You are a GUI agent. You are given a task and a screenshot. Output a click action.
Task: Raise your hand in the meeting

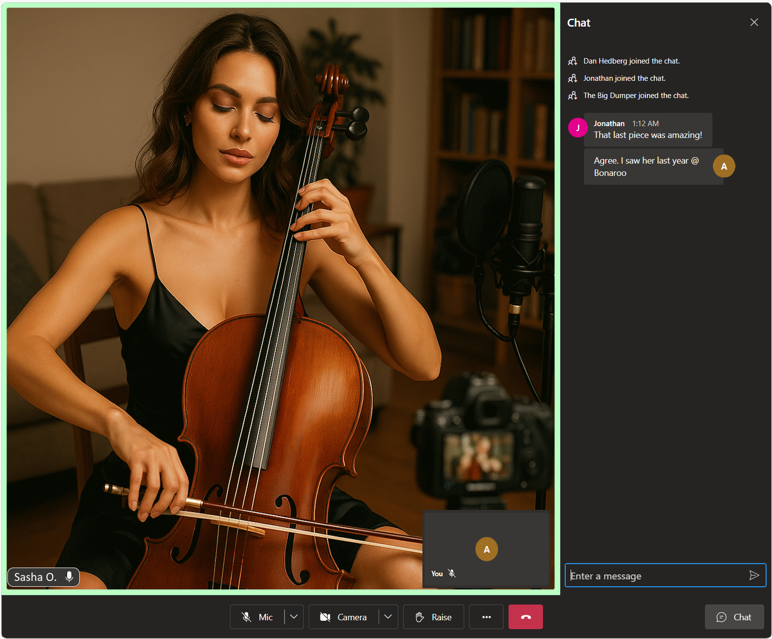point(433,617)
